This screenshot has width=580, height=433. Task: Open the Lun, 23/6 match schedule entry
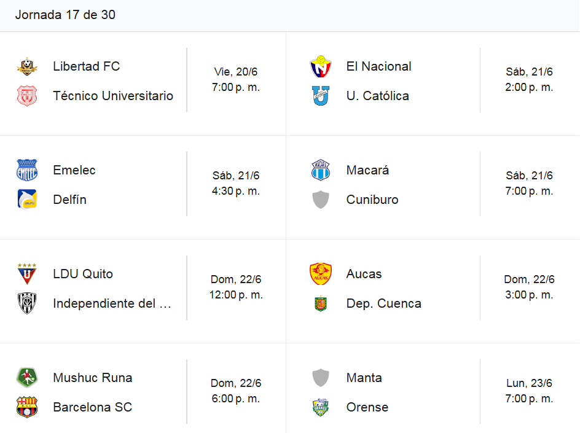[x=530, y=391]
